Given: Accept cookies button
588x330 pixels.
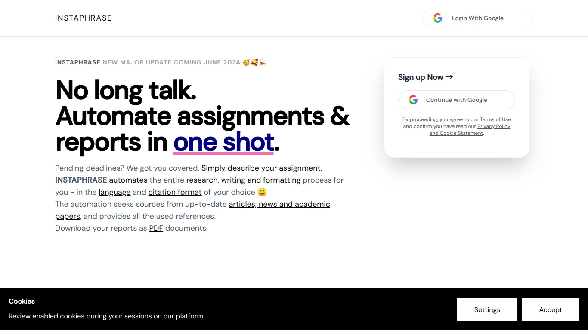Looking at the screenshot, I should coord(551,310).
